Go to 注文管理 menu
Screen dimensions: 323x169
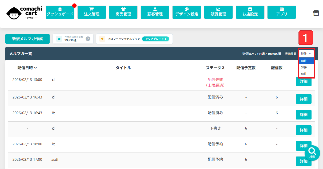point(91,12)
